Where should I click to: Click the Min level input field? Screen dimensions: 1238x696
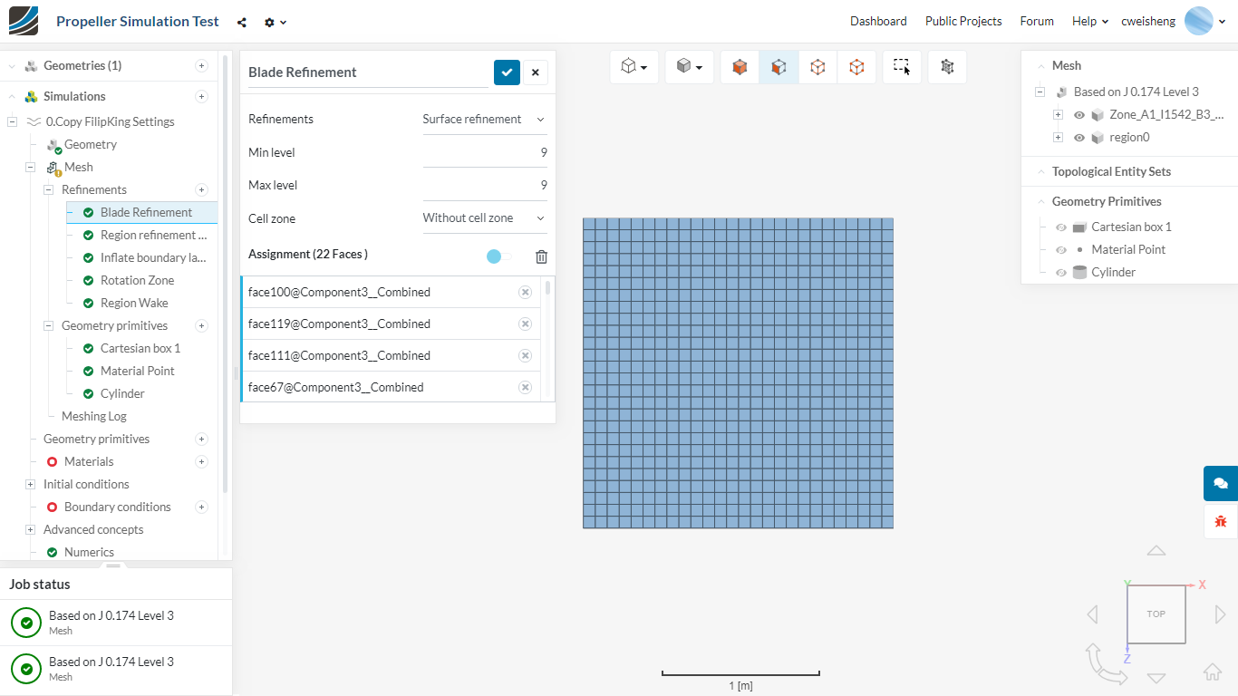coord(485,152)
